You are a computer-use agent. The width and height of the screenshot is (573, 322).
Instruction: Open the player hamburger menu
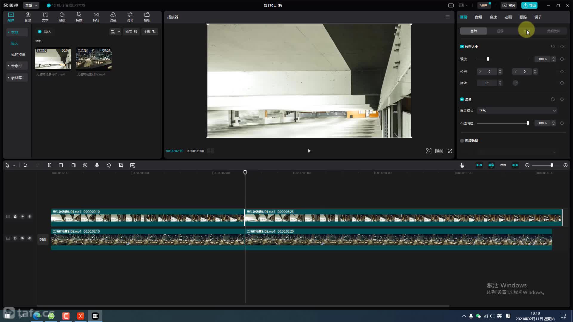tap(448, 17)
